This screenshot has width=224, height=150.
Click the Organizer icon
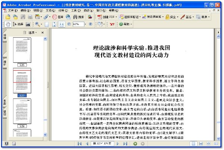coord(37,17)
